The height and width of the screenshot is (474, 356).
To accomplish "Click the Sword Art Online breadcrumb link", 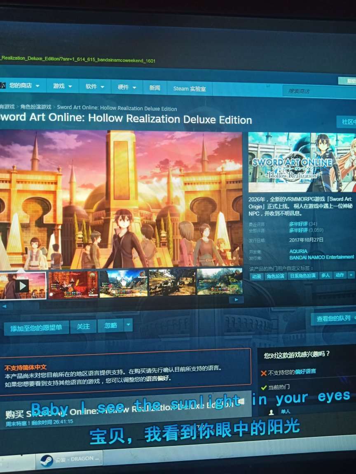I will coord(117,108).
